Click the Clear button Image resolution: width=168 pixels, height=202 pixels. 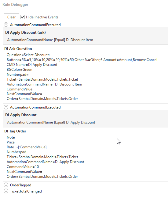11,17
